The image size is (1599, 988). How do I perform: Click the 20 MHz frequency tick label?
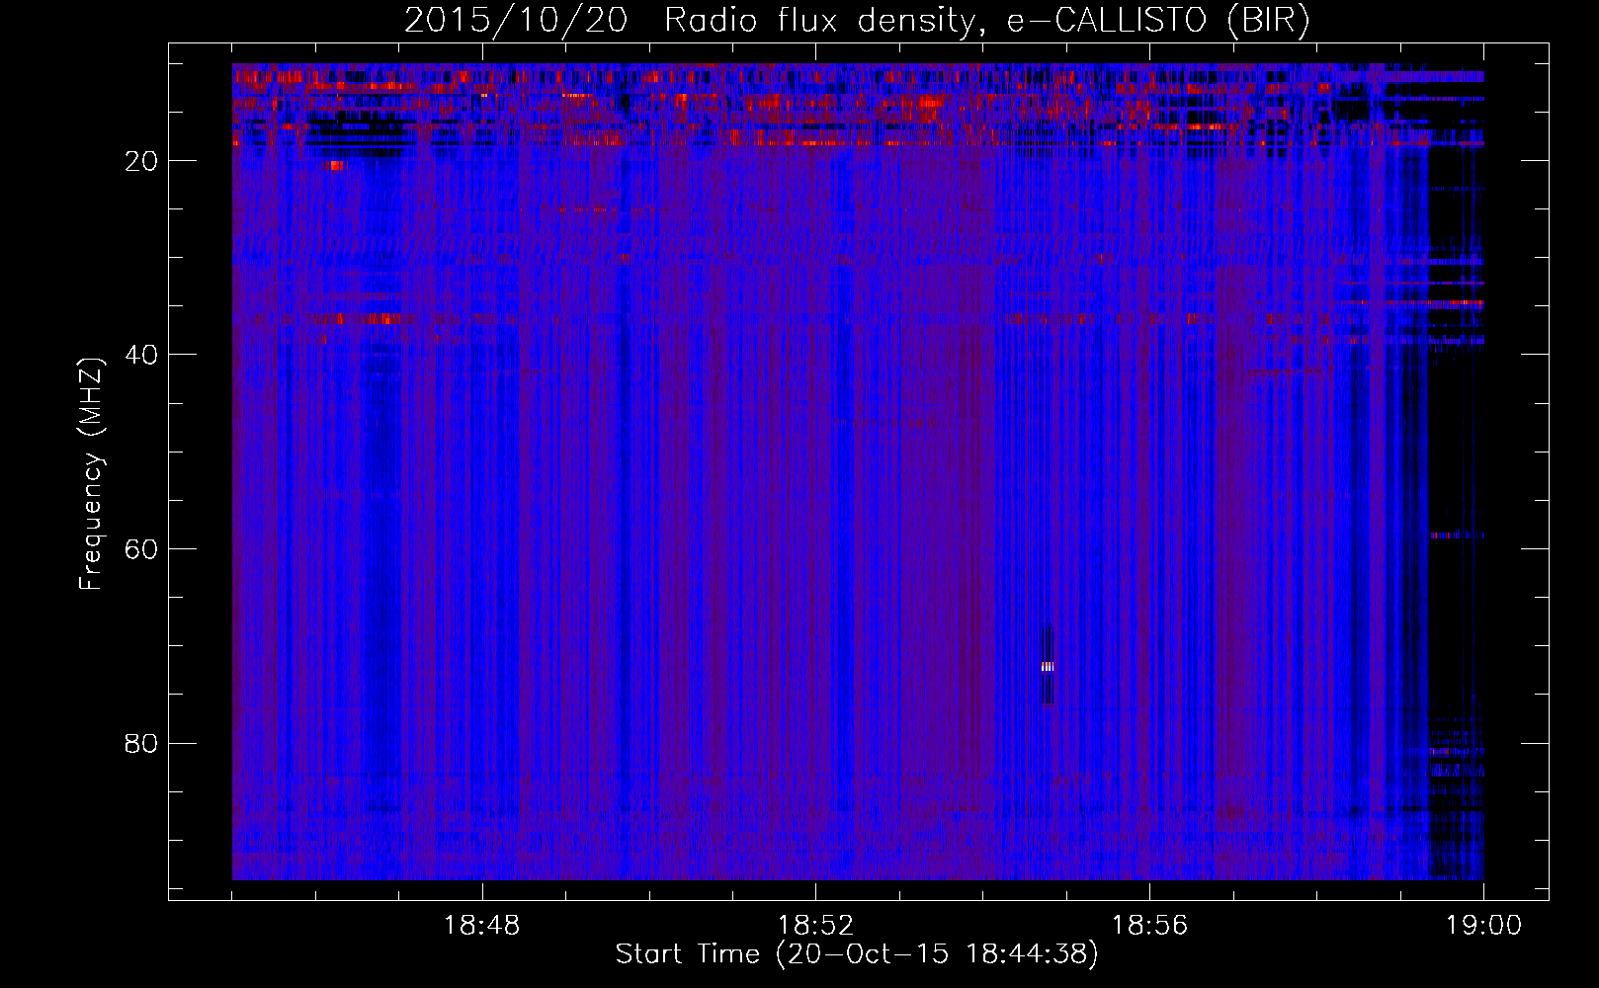141,161
